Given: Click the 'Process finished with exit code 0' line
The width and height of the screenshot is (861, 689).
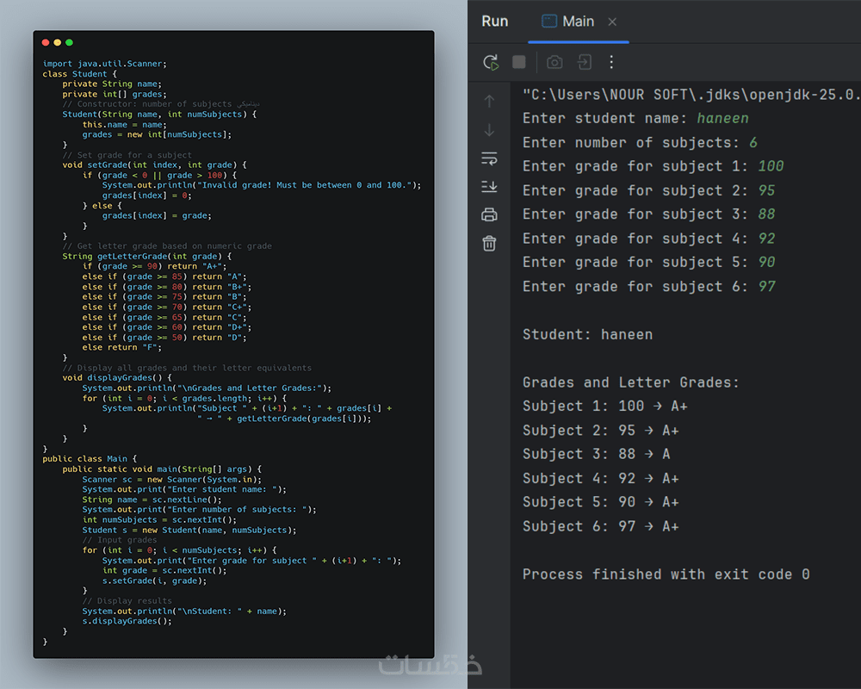Looking at the screenshot, I should pos(666,574).
